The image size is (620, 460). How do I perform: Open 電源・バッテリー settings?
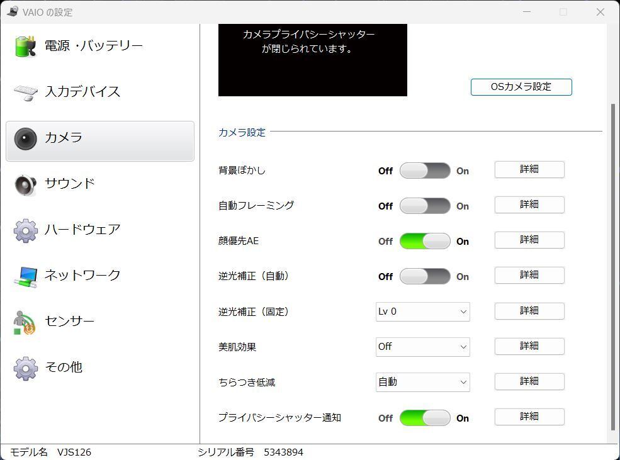click(100, 46)
